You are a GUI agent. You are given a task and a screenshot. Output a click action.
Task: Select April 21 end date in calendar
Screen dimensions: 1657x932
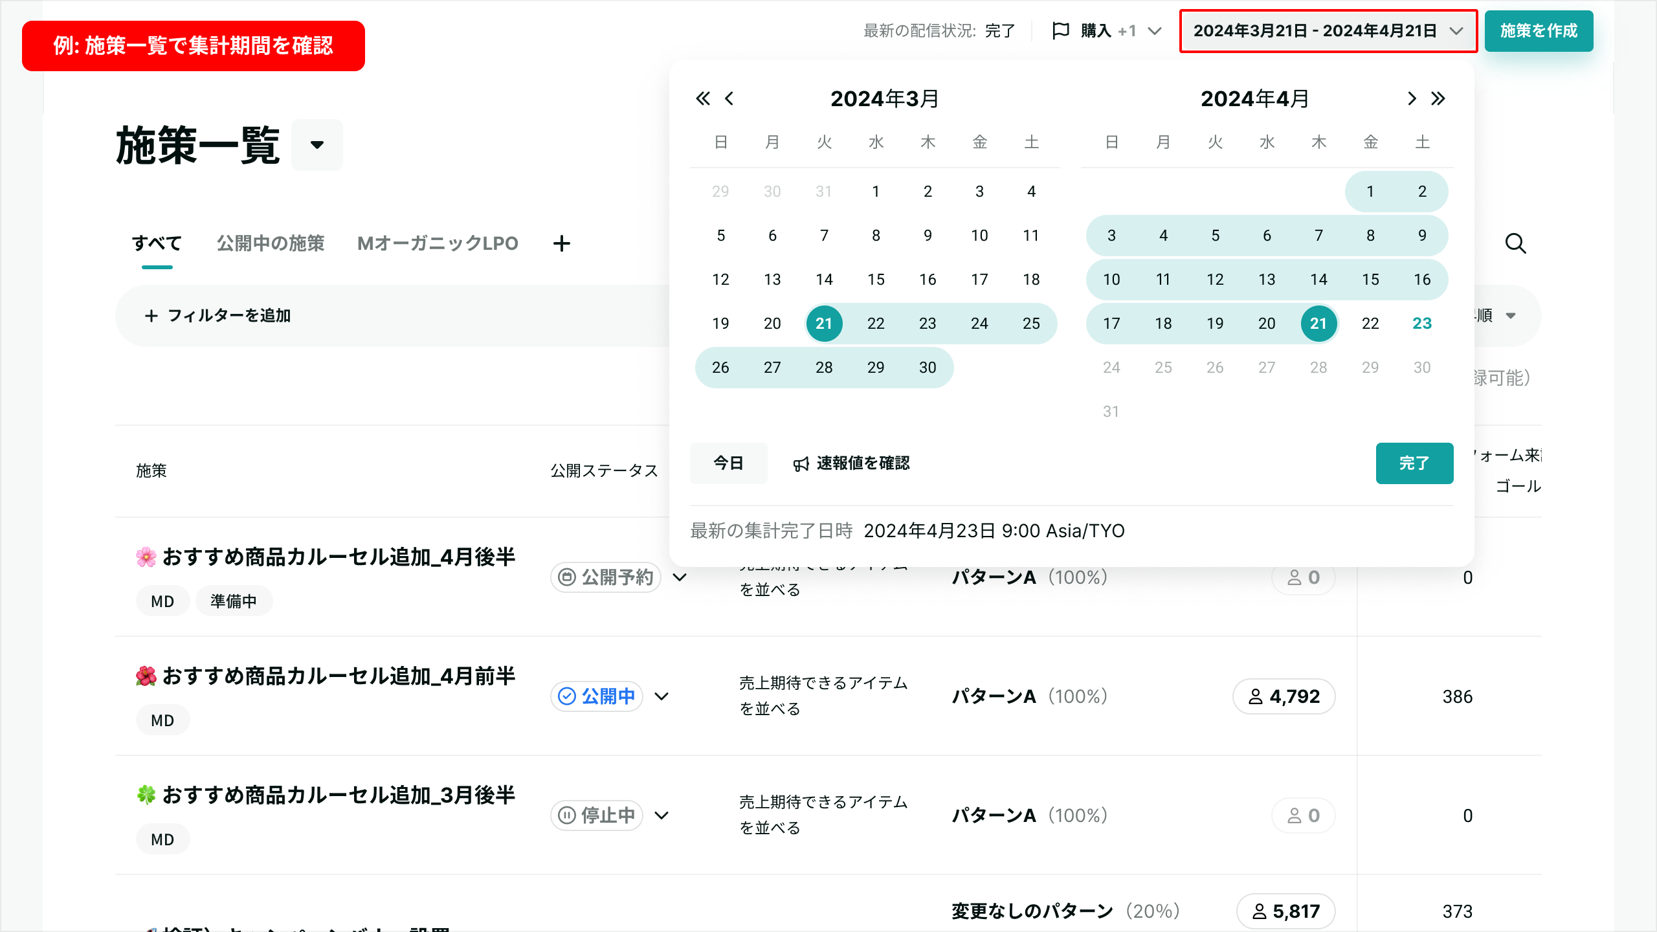pyautogui.click(x=1318, y=324)
